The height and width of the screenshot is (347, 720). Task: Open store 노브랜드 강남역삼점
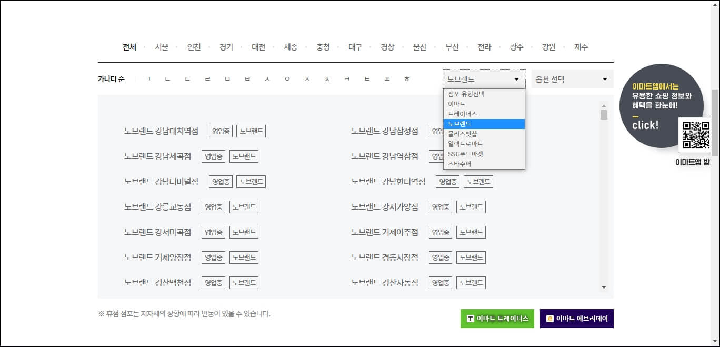tap(385, 156)
